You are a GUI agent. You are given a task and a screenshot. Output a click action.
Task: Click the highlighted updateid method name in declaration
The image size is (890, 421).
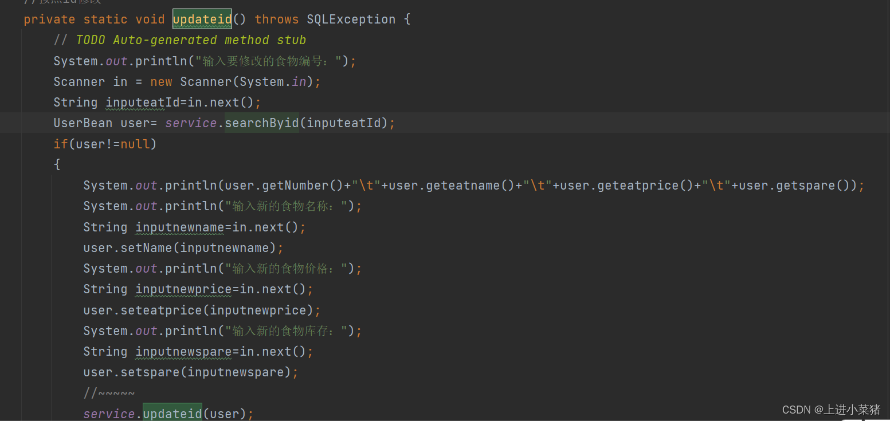[202, 19]
